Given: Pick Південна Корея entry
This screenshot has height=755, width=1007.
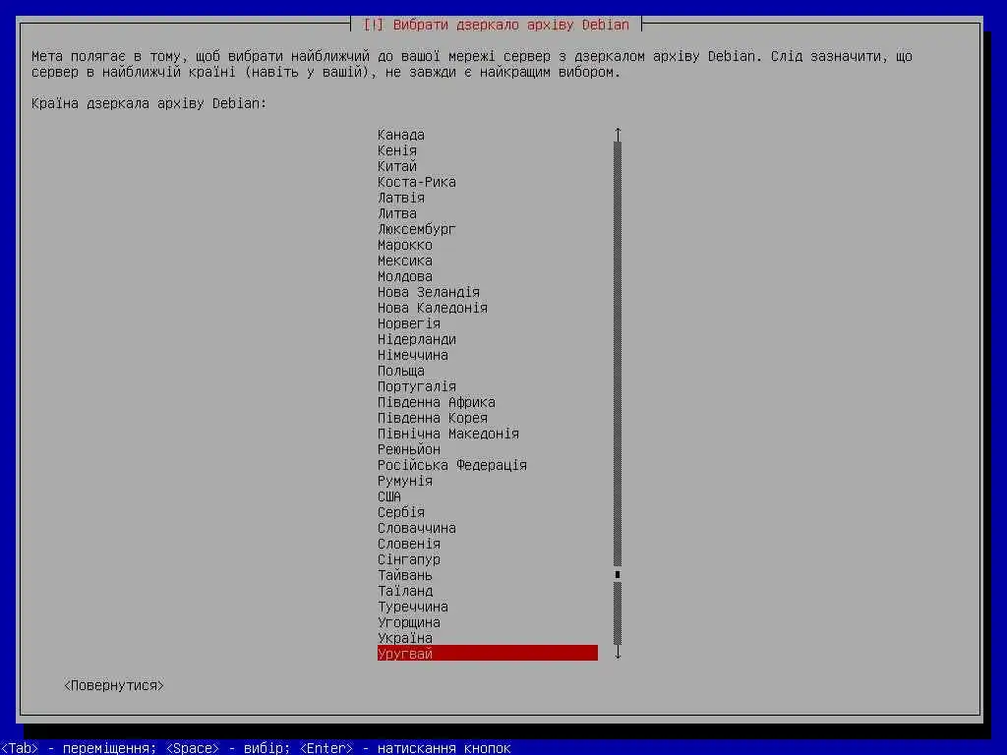Looking at the screenshot, I should tap(433, 418).
